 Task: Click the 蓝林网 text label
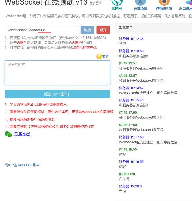click(x=117, y=8)
